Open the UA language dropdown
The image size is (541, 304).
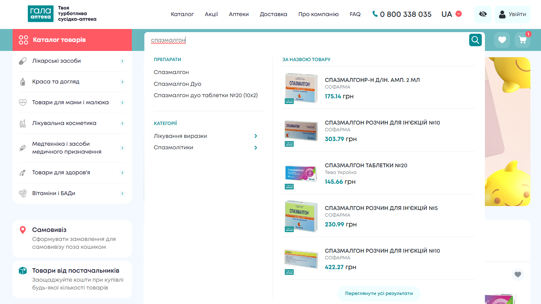(x=452, y=14)
